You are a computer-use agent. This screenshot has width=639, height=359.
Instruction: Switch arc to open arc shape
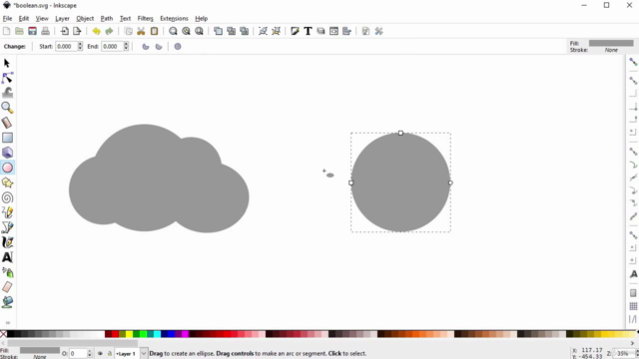tap(159, 47)
